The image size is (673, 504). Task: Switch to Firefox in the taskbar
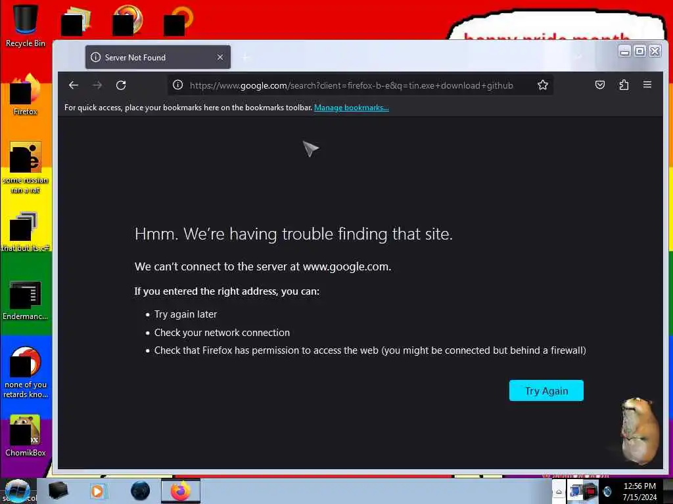click(x=181, y=491)
